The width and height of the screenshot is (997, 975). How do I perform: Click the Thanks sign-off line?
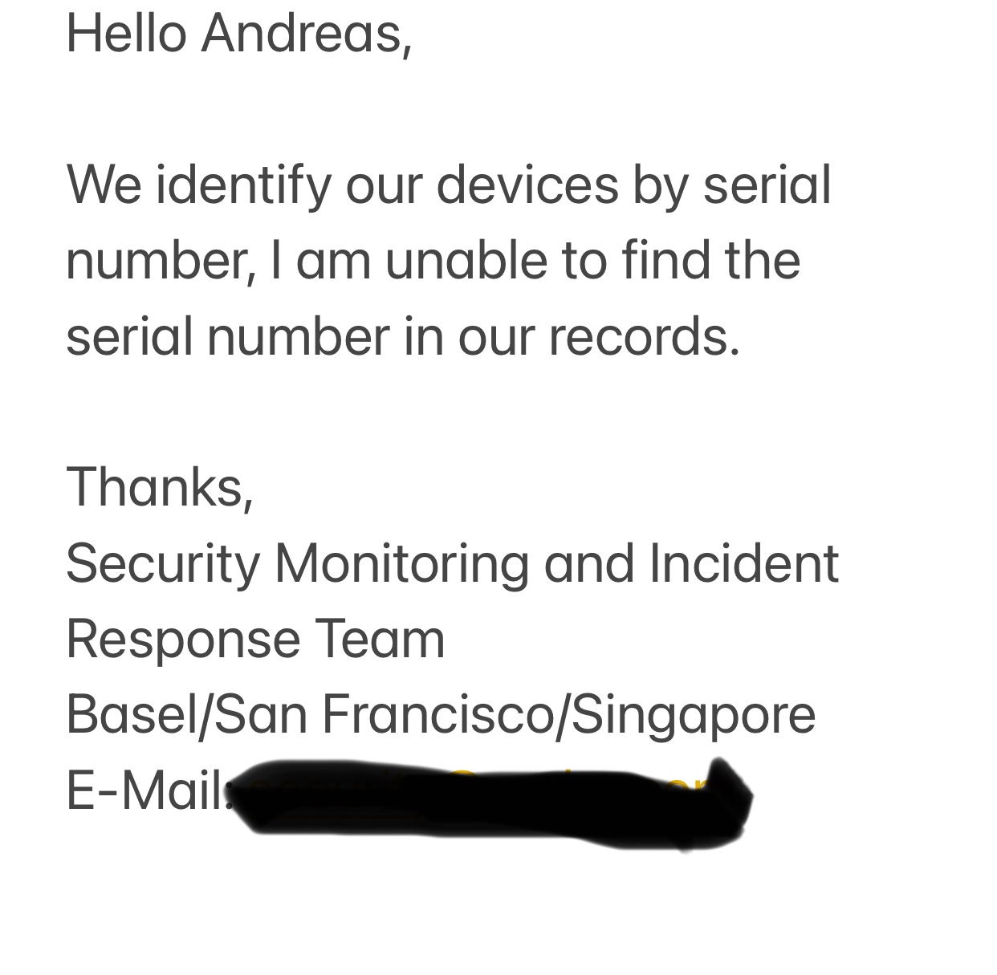159,487
